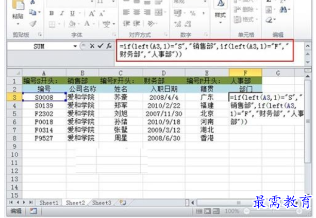Switch to Page Layout view
Viewport: 316px width, 218px height.
(x=208, y=211)
